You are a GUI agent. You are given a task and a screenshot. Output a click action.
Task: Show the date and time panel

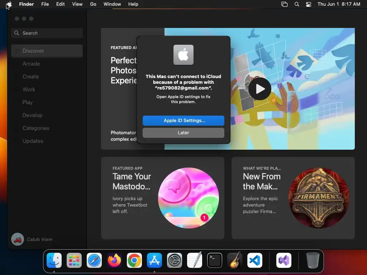[339, 4]
